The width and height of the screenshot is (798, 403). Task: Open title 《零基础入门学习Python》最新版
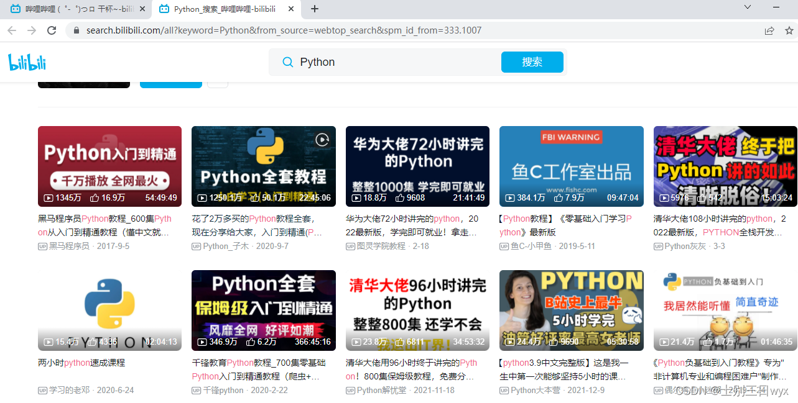(565, 225)
